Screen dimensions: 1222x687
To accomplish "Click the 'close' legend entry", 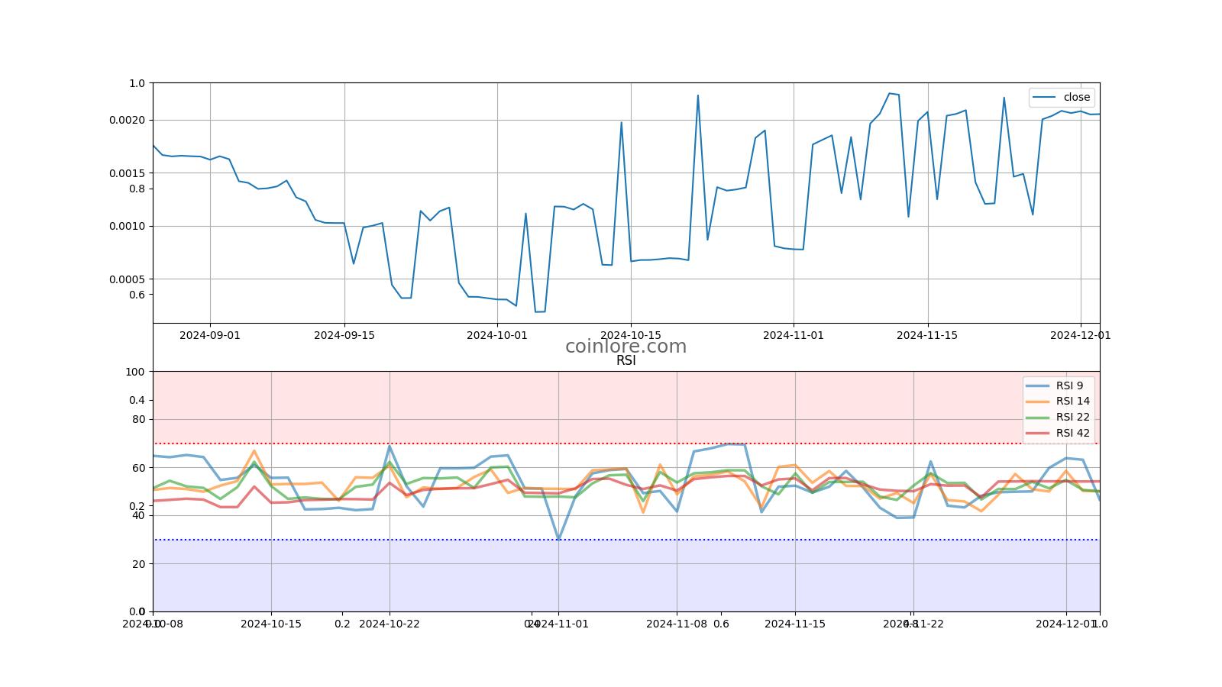I will (1062, 97).
